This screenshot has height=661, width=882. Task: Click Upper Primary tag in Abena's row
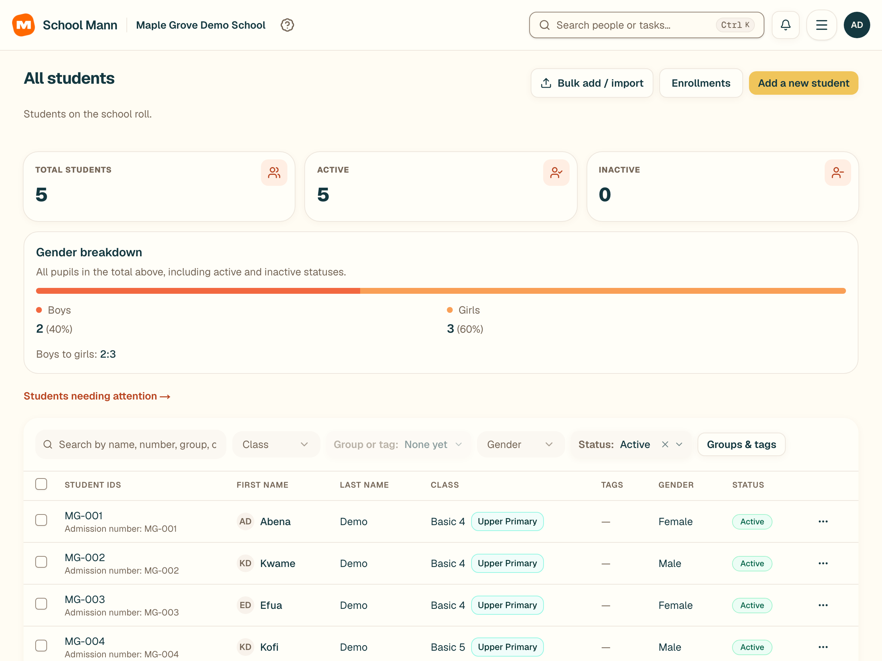[x=507, y=521]
